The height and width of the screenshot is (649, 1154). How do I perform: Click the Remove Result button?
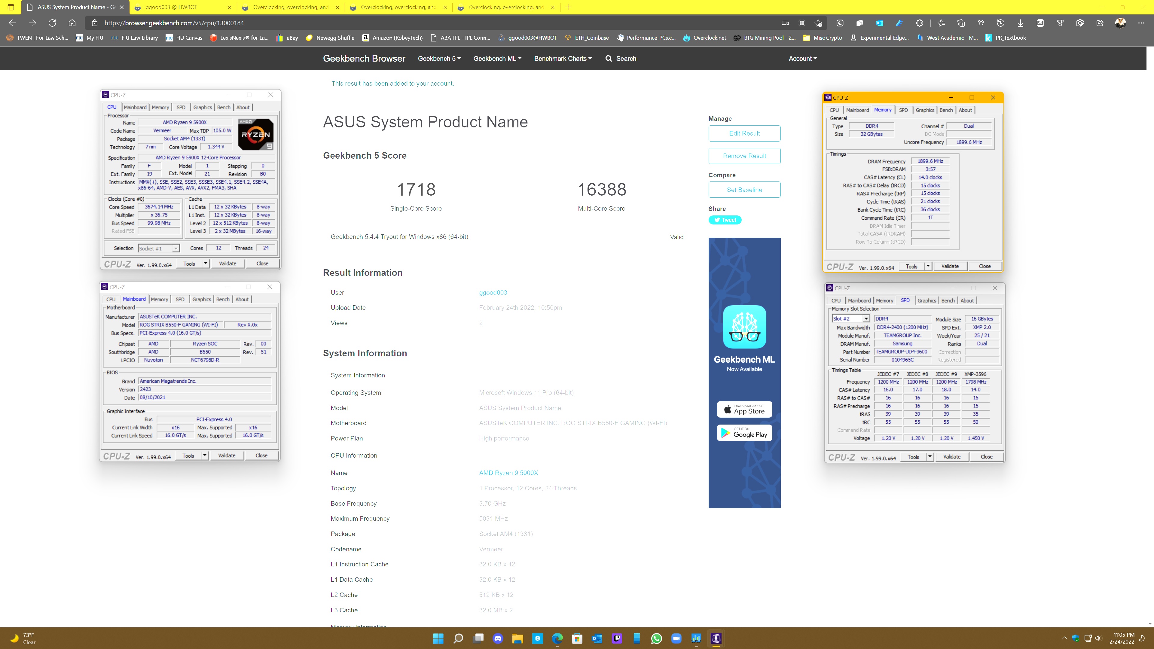pyautogui.click(x=744, y=156)
